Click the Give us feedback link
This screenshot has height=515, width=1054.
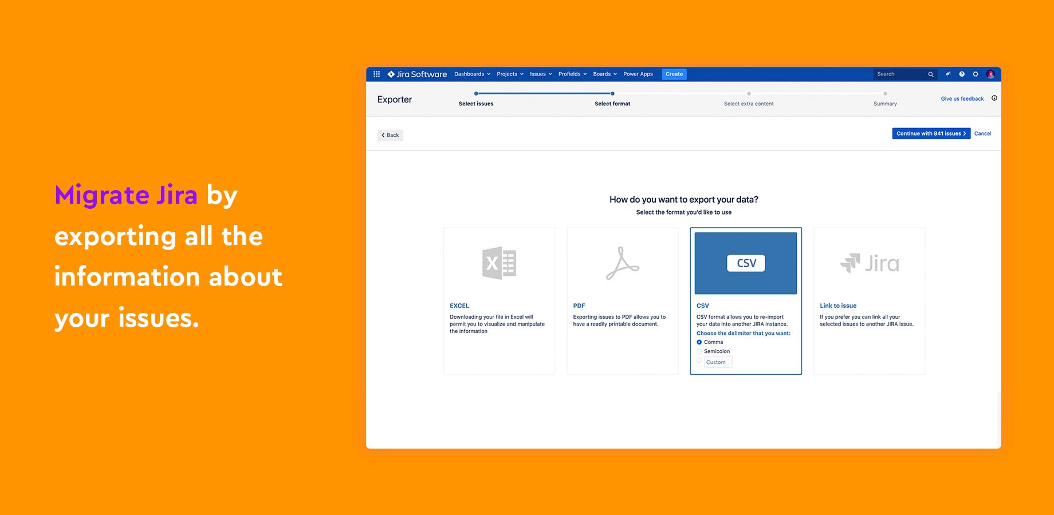coord(962,98)
